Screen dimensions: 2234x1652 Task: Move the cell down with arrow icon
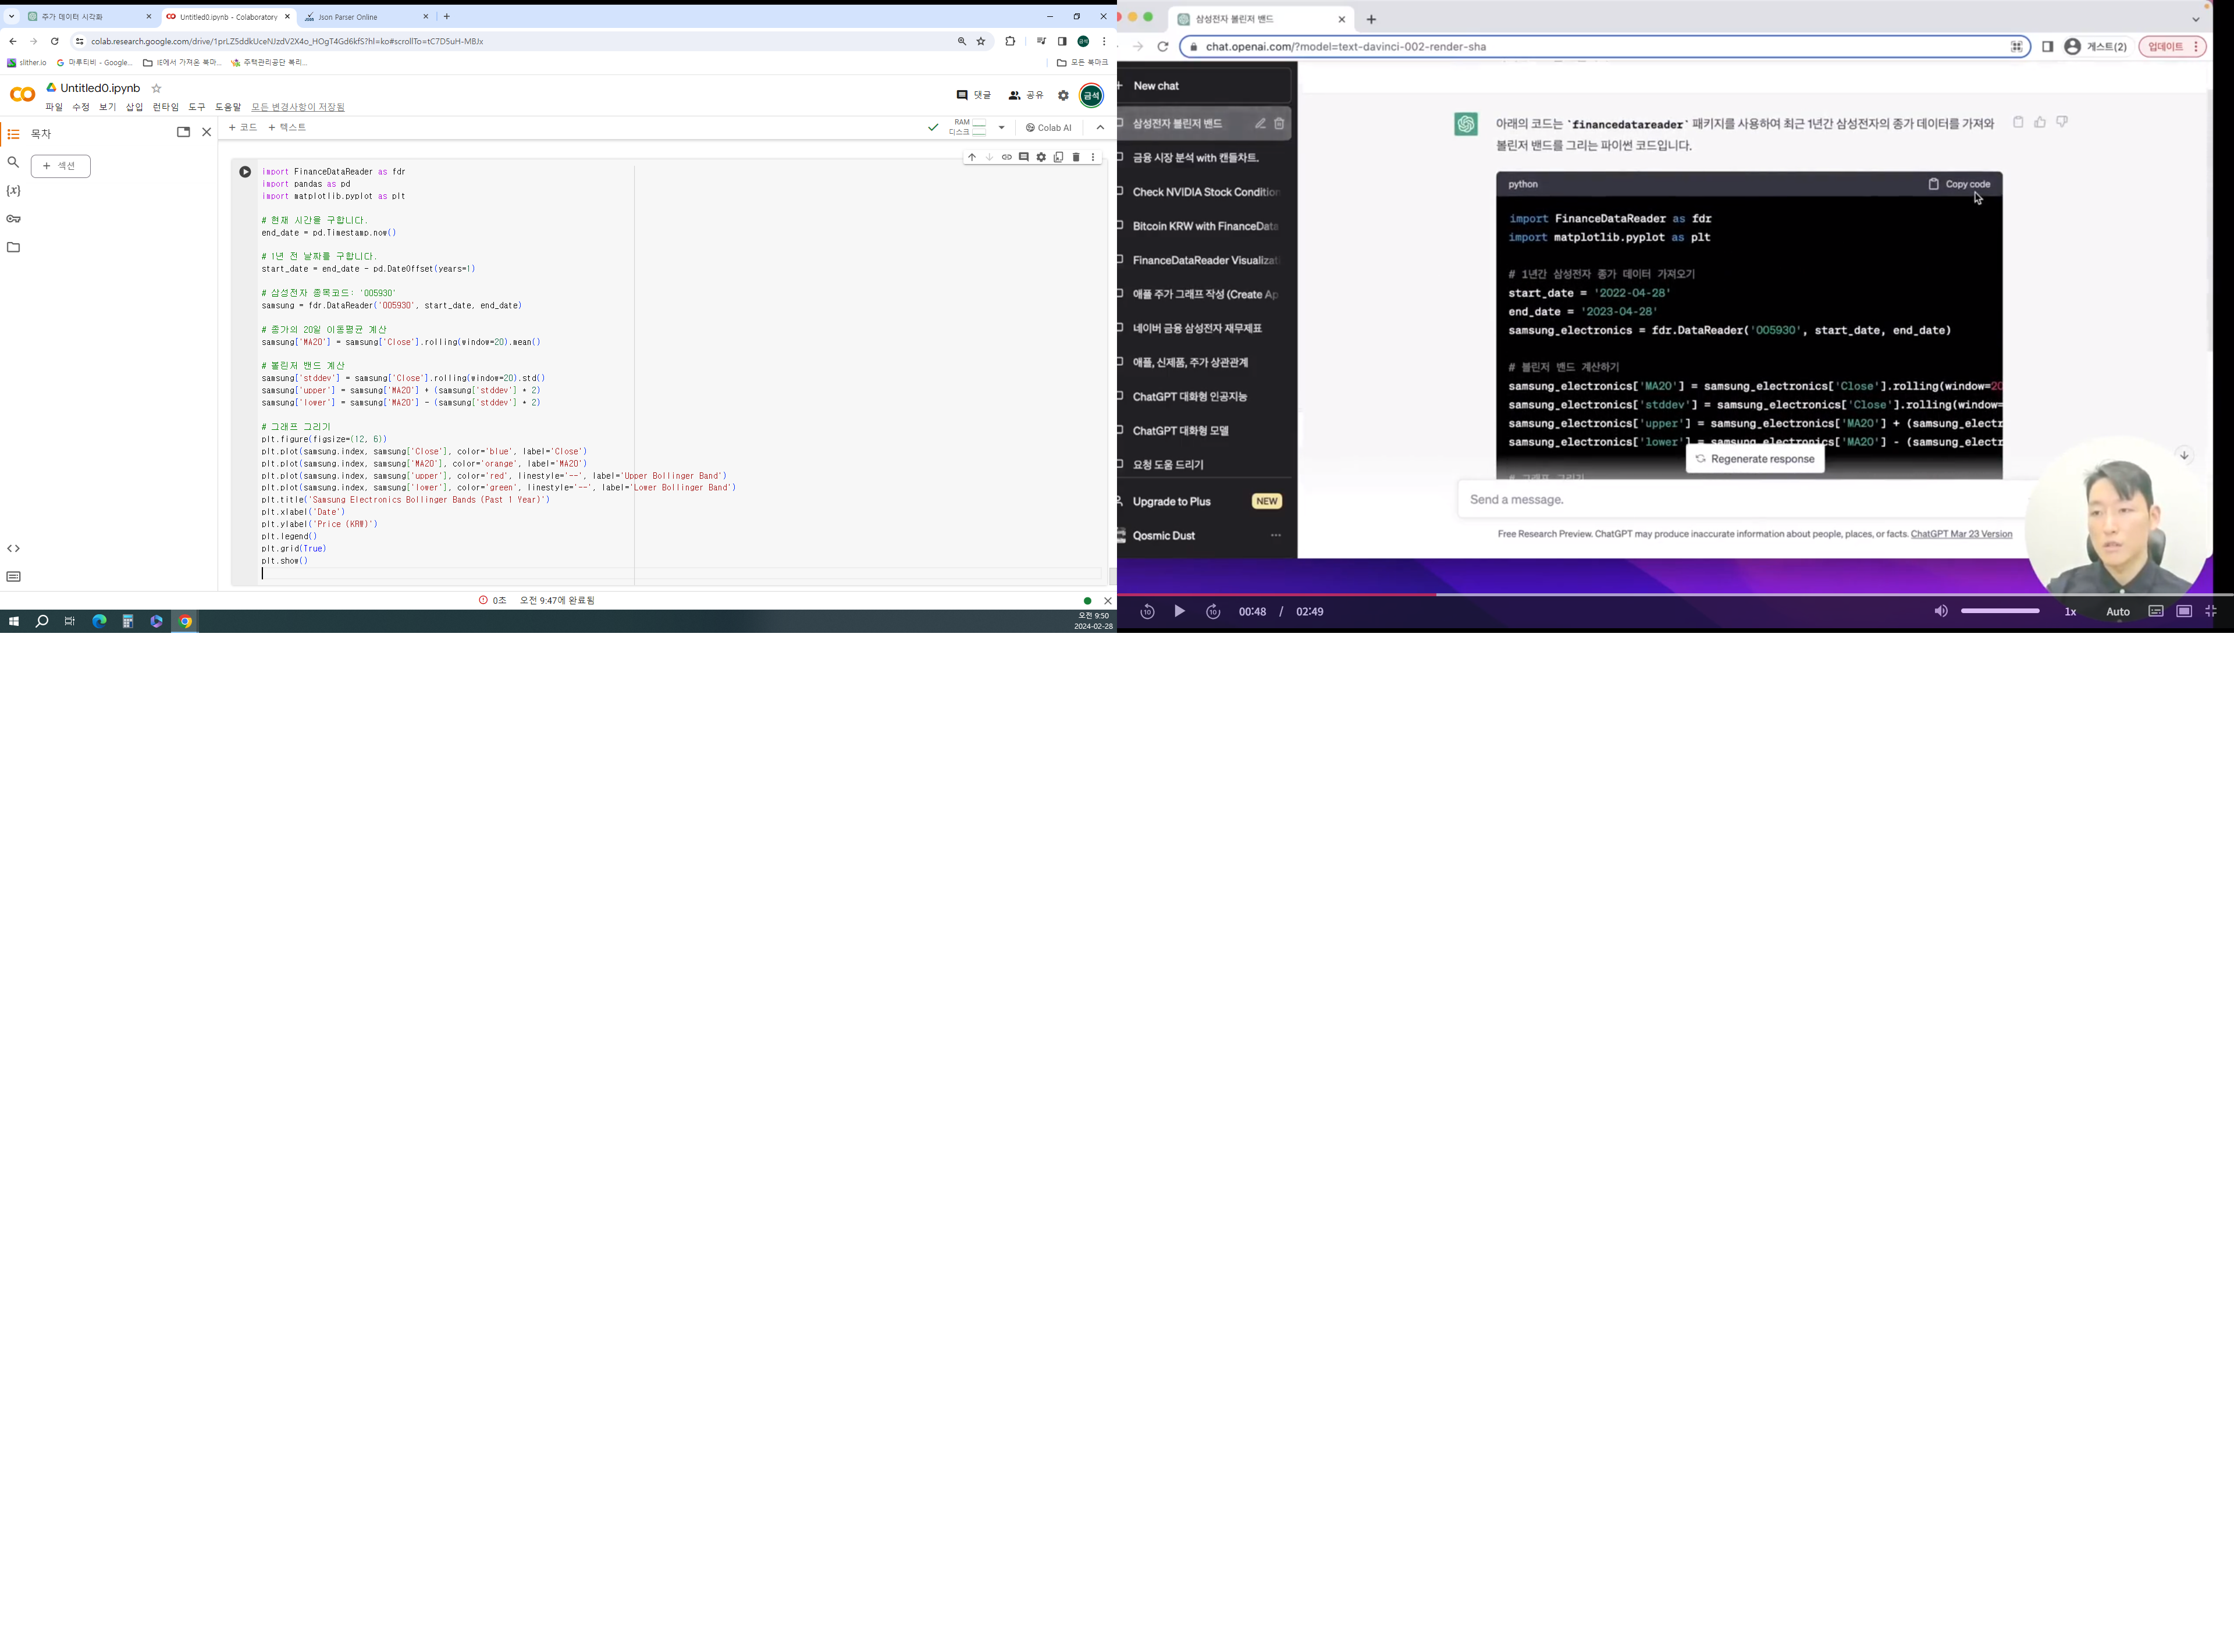(x=990, y=157)
